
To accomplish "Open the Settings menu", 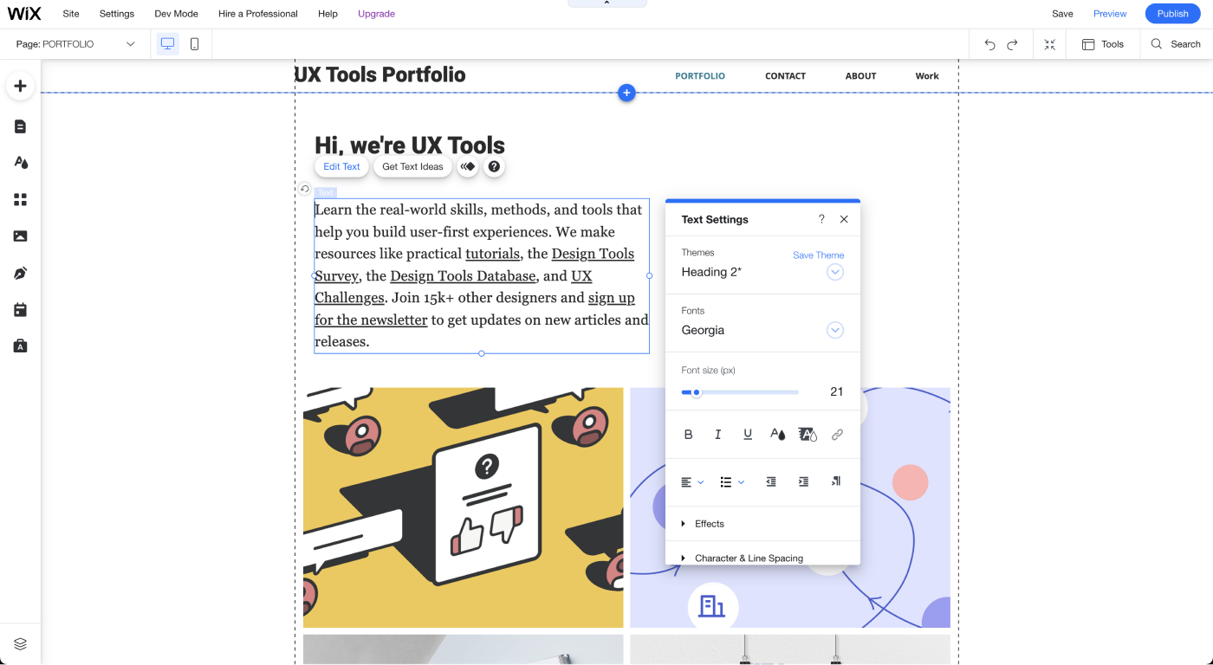I will click(117, 14).
